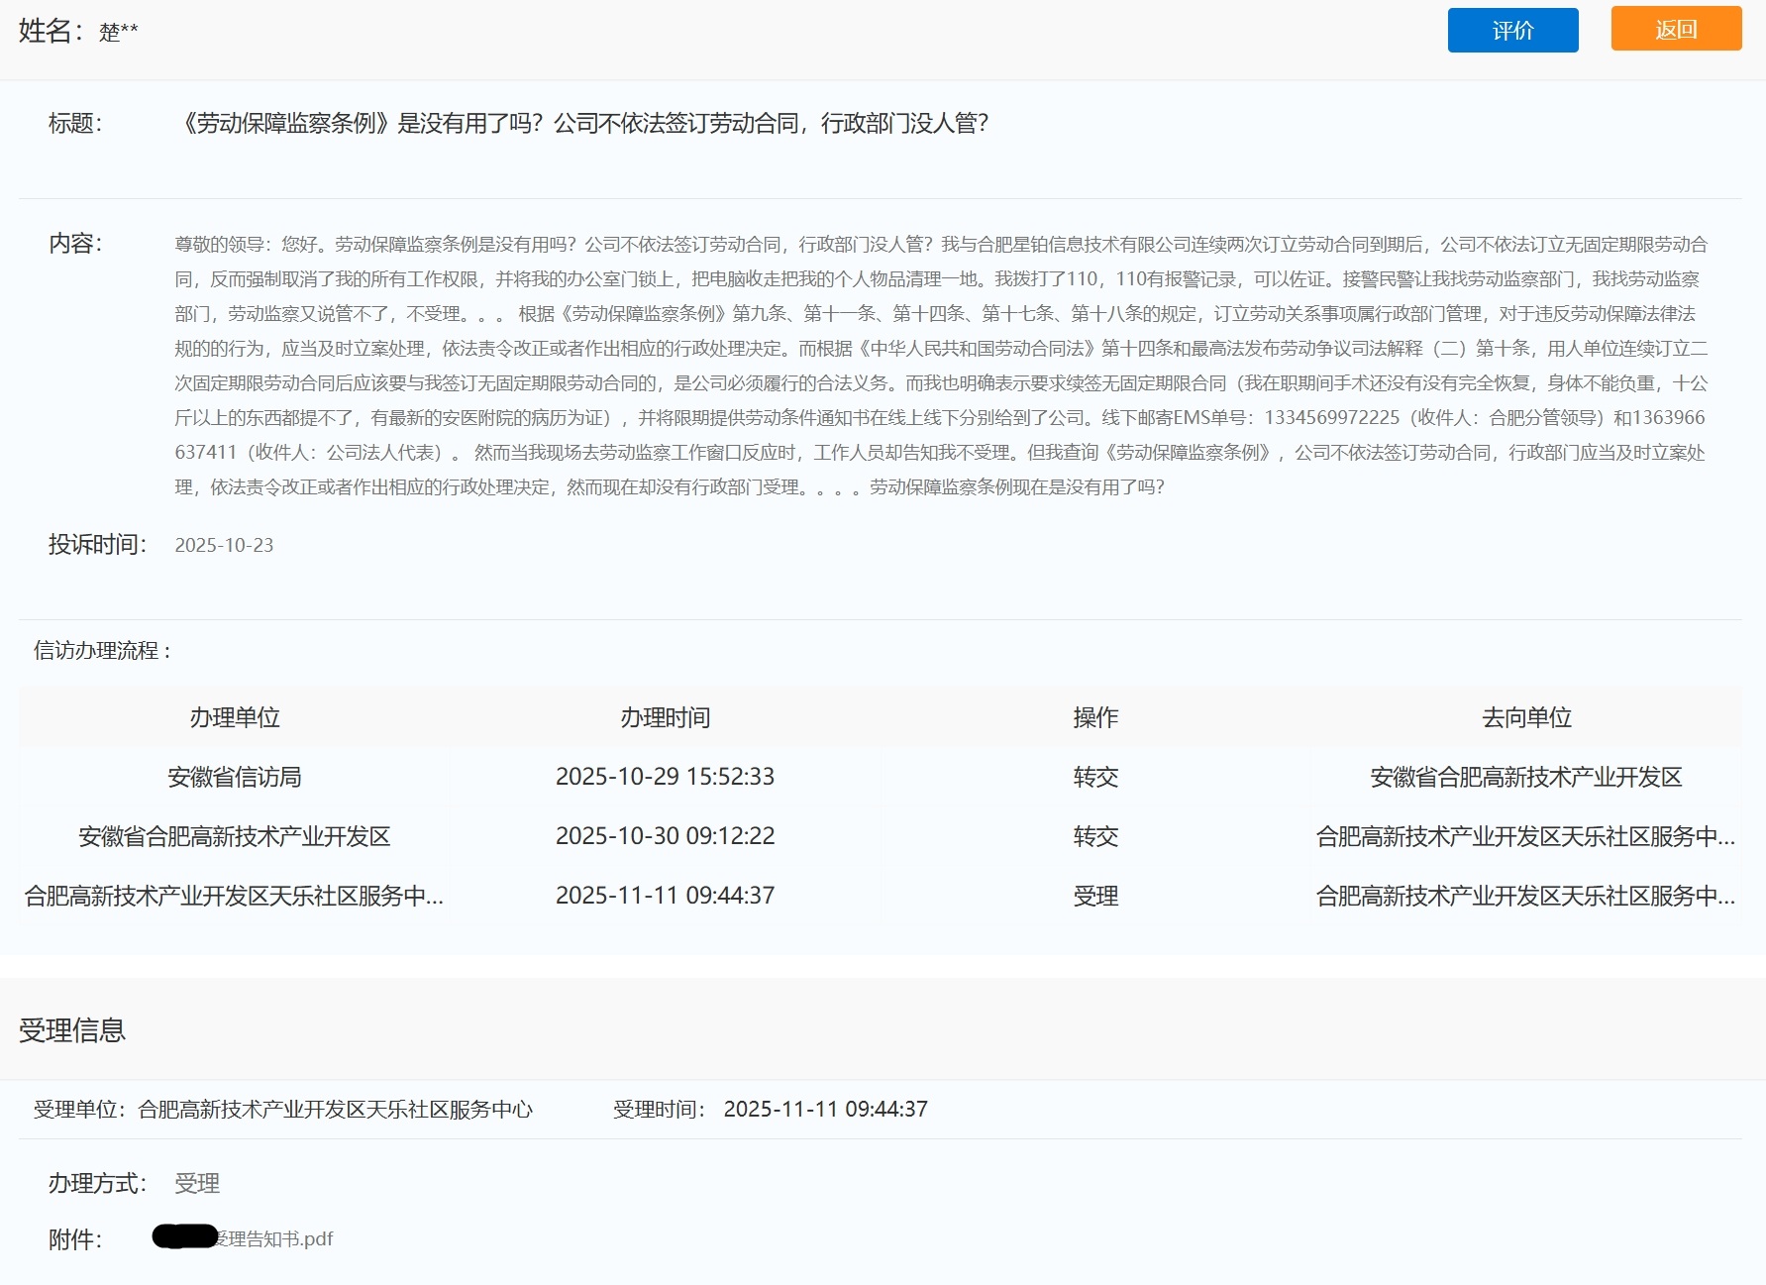The width and height of the screenshot is (1766, 1285).
Task: Click the orange 返回 button
Action: tap(1675, 30)
